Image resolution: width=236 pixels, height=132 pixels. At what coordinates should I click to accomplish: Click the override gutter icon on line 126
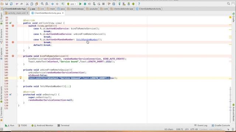10,95
